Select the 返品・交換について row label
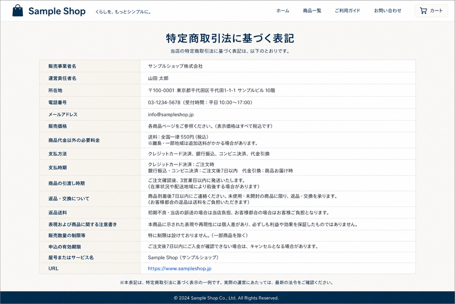 [x=69, y=199]
